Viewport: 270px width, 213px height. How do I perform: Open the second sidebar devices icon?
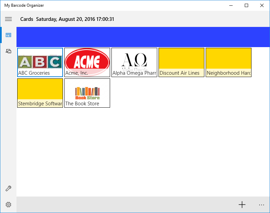coord(8,51)
